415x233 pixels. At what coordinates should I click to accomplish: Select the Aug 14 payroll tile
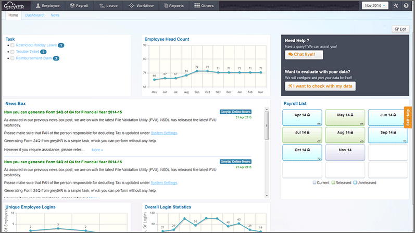click(x=345, y=135)
